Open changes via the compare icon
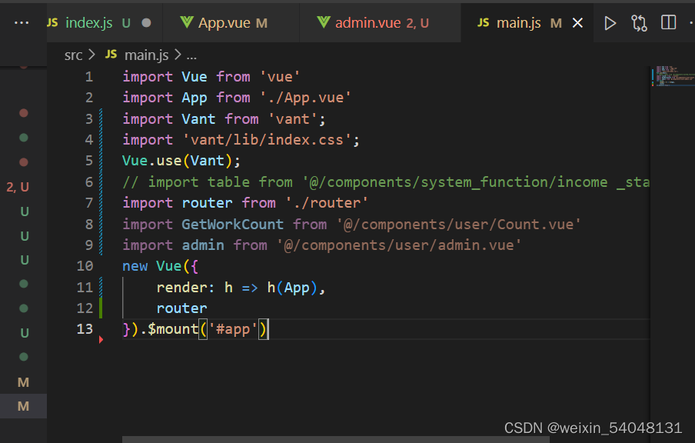This screenshot has height=443, width=695. (639, 23)
